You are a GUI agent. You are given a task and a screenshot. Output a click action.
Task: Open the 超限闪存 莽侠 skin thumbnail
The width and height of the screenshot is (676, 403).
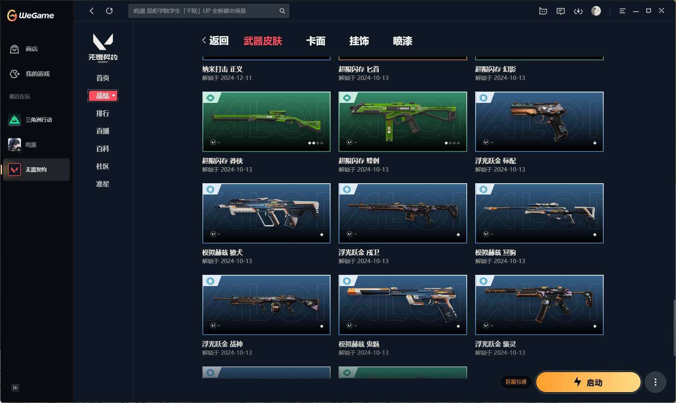266,122
